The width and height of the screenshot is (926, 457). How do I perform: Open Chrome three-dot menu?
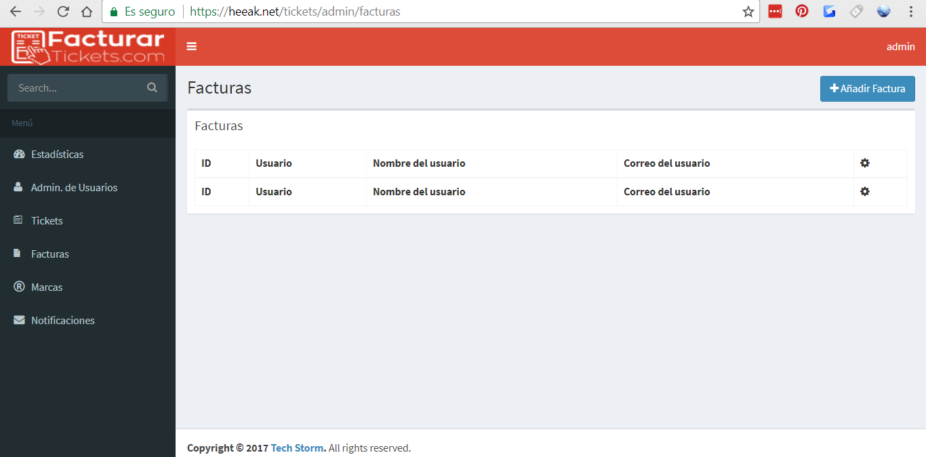tap(911, 12)
